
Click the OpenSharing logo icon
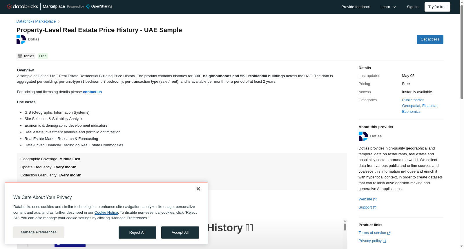tap(88, 6)
